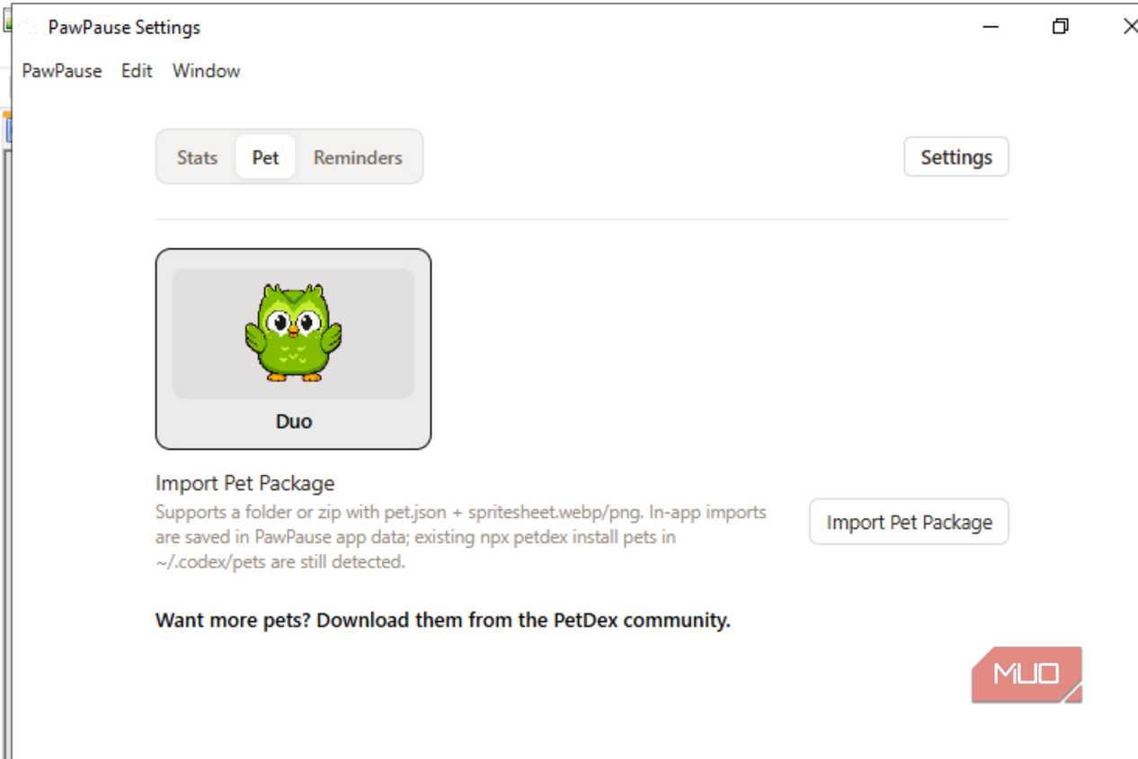The width and height of the screenshot is (1138, 759).
Task: Click the Duo pet name label
Action: point(293,421)
